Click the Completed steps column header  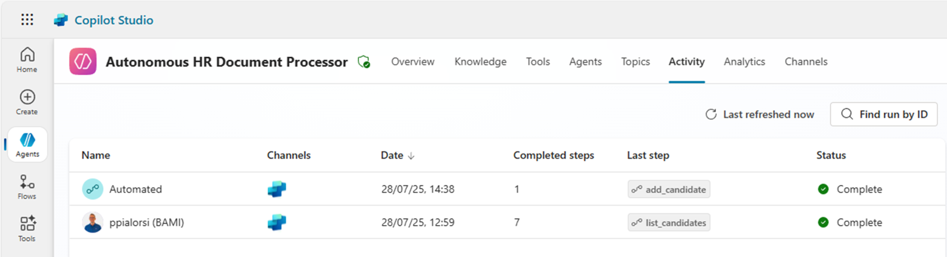click(554, 155)
